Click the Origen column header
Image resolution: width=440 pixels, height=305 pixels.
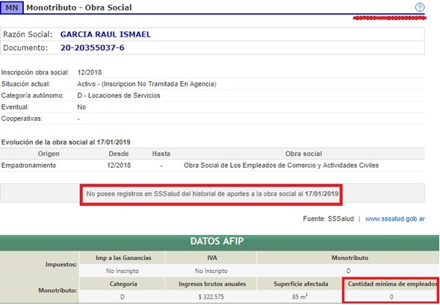(x=49, y=154)
